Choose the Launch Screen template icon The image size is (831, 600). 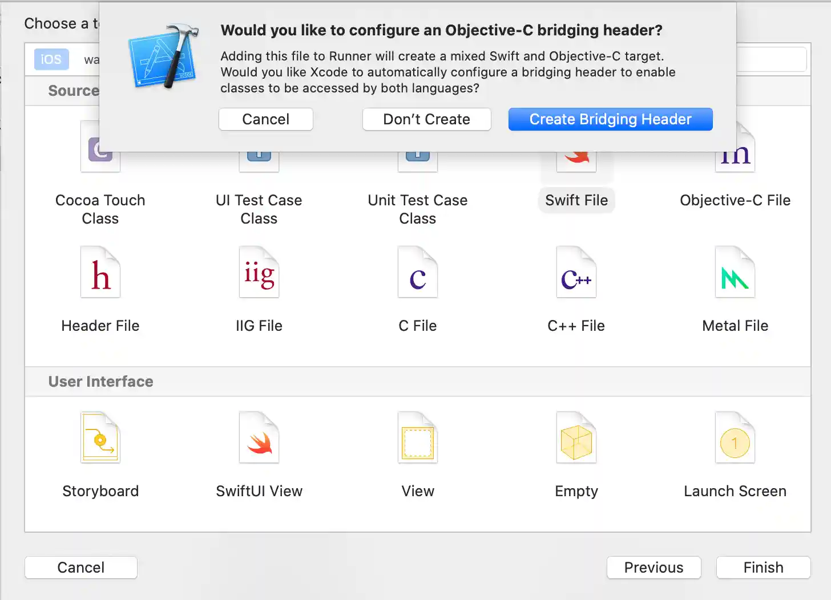(x=735, y=438)
